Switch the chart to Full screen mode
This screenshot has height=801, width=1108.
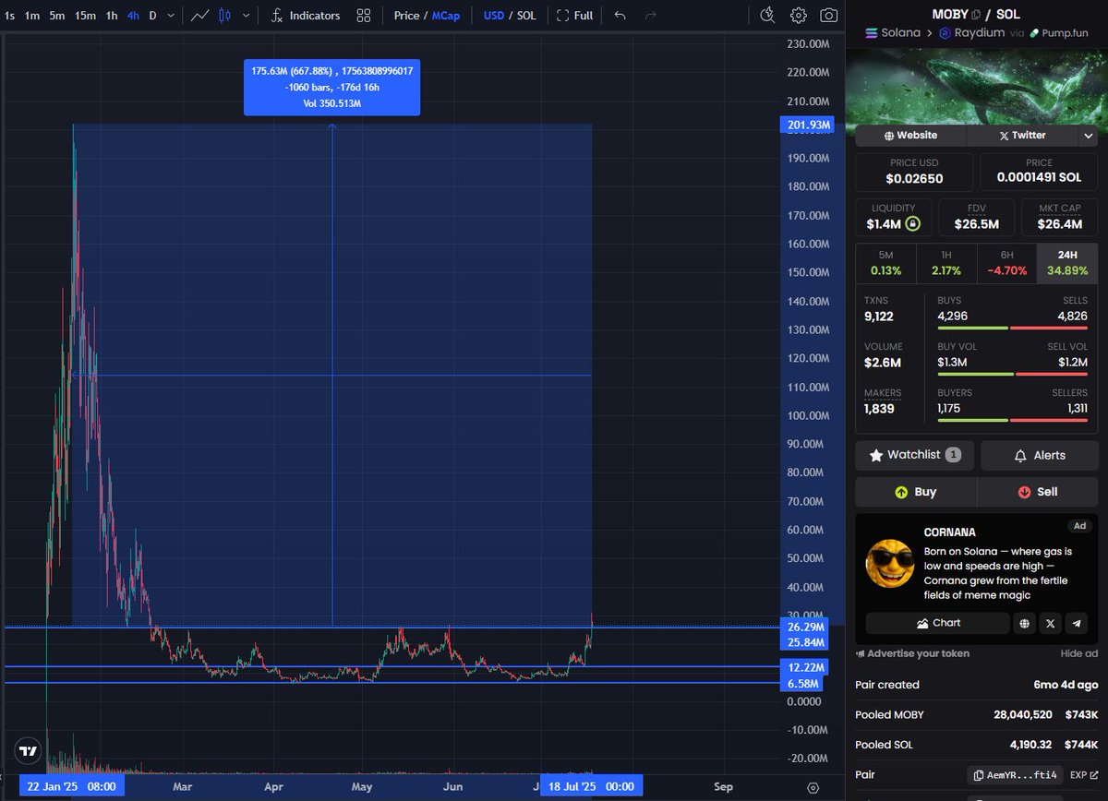(574, 16)
